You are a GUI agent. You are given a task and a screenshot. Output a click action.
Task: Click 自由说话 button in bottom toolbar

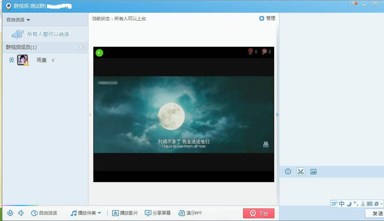pyautogui.click(x=44, y=213)
